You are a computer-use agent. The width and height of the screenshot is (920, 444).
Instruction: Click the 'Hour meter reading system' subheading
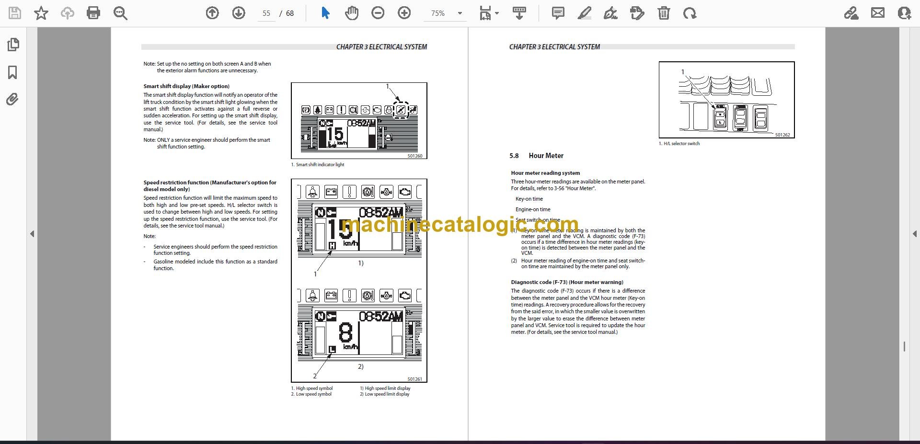(x=545, y=173)
